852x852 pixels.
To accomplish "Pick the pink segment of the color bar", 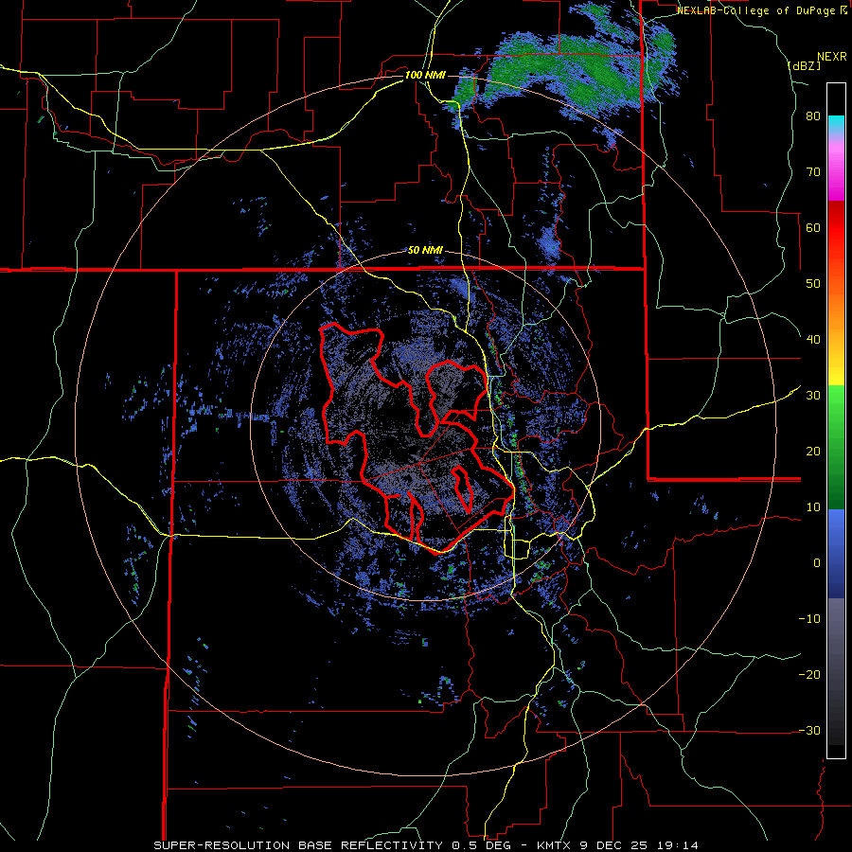I will 836,169.
